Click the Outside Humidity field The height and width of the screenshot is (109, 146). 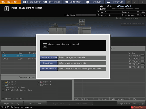(127, 99)
